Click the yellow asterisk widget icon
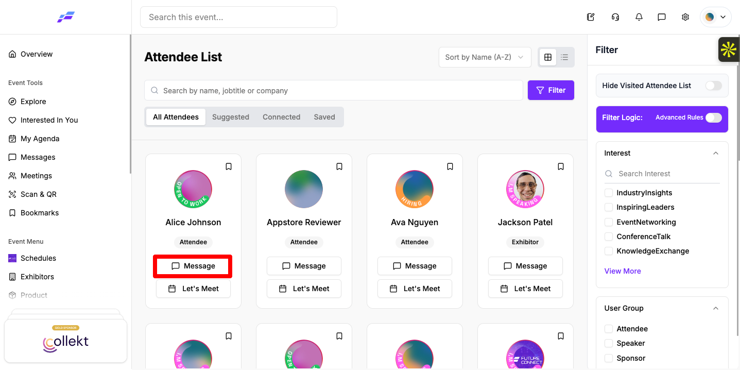The width and height of the screenshot is (740, 370). [729, 50]
